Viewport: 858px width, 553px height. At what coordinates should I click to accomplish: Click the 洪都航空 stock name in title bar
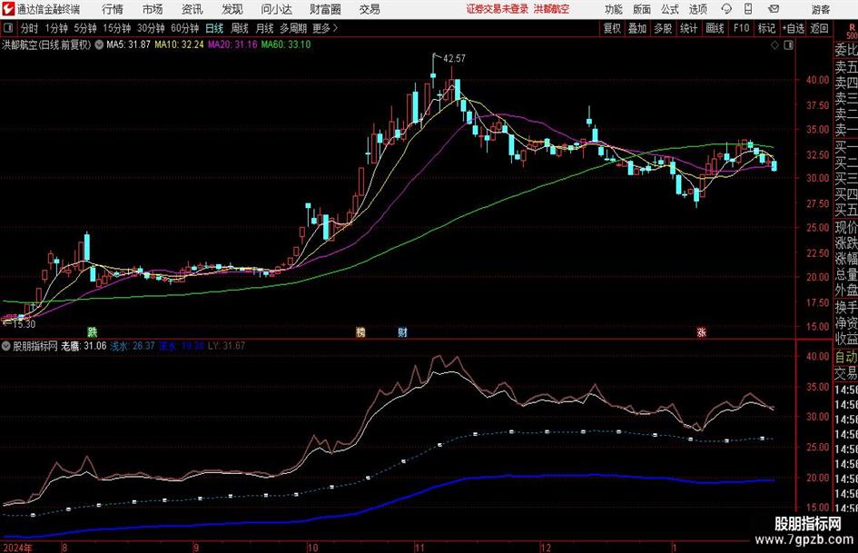coord(552,9)
